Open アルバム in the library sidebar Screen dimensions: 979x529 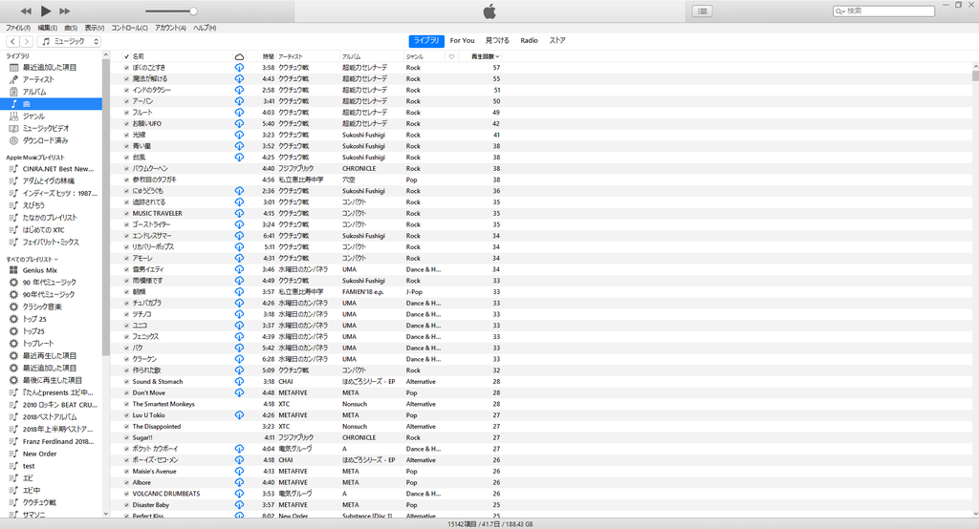tap(33, 92)
